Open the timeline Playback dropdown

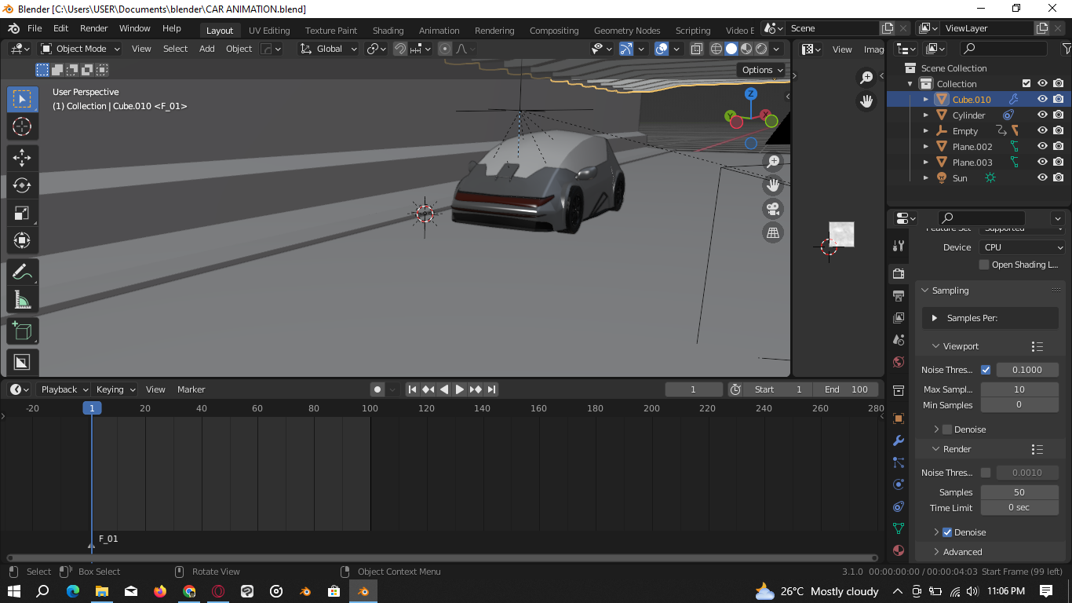point(63,389)
